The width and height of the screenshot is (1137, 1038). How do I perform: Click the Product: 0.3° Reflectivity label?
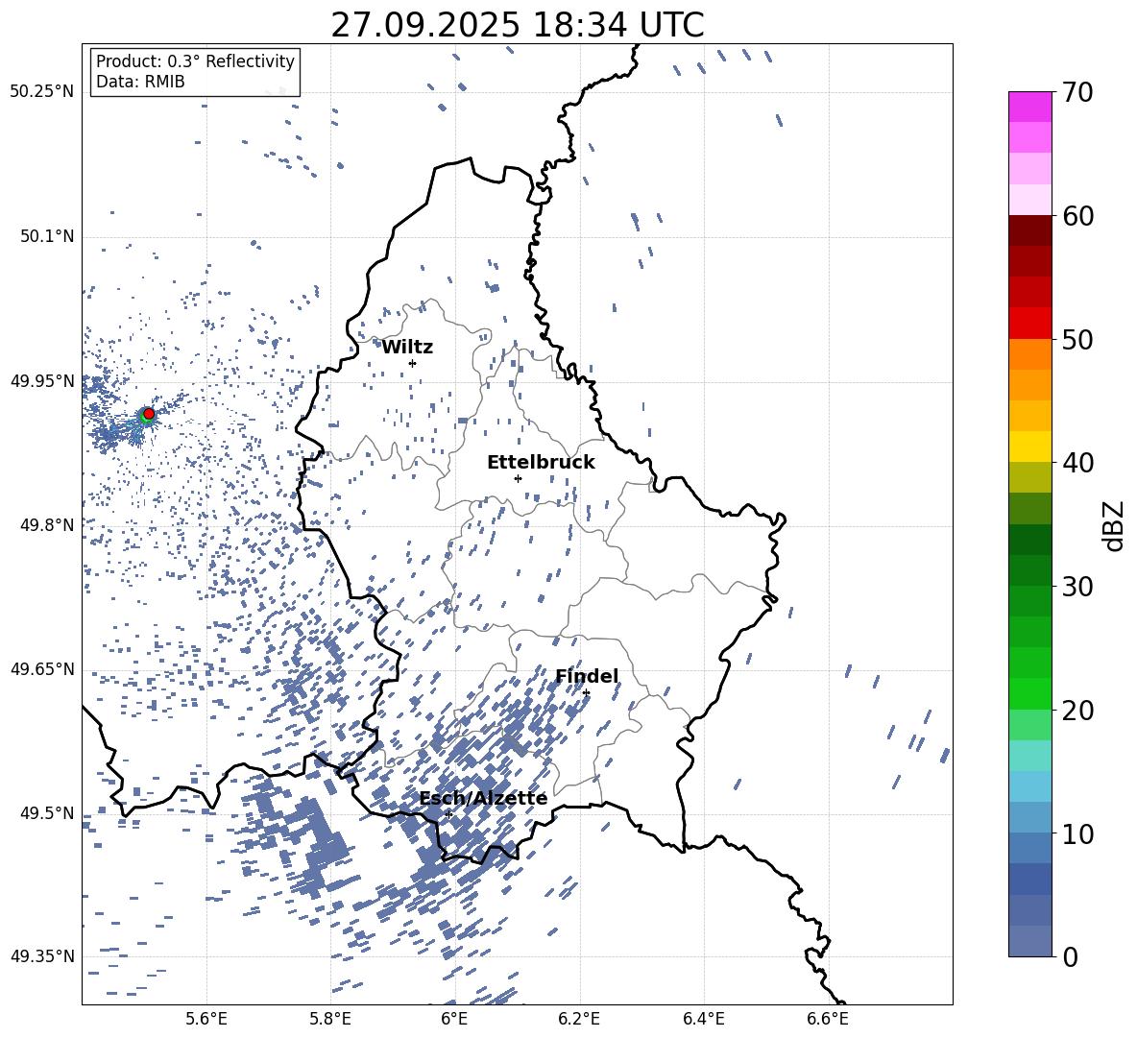tap(195, 60)
